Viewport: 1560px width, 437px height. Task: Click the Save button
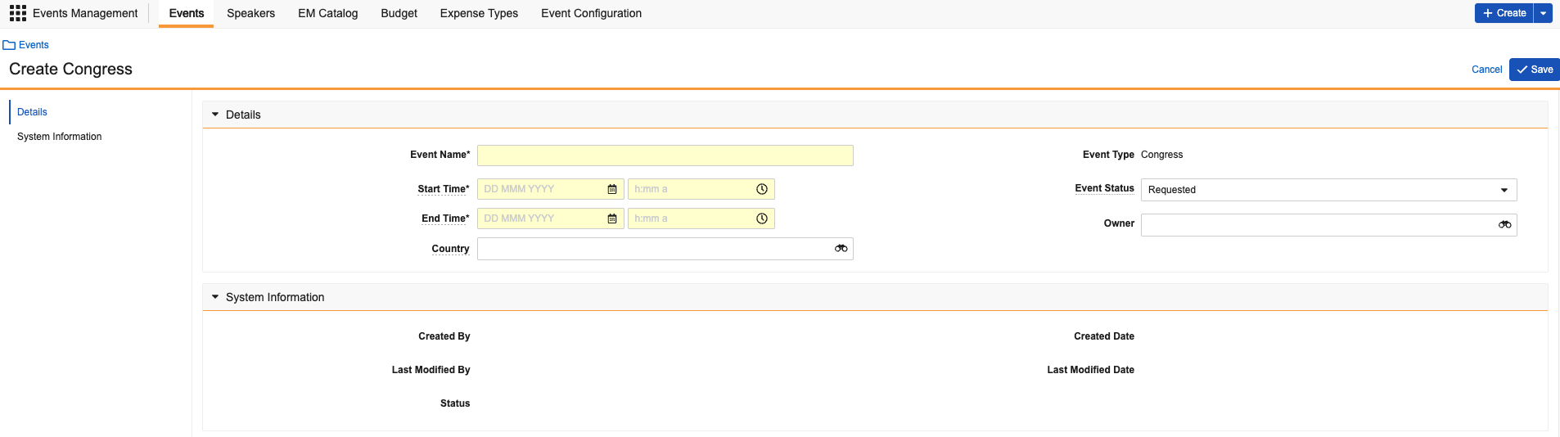point(1534,70)
